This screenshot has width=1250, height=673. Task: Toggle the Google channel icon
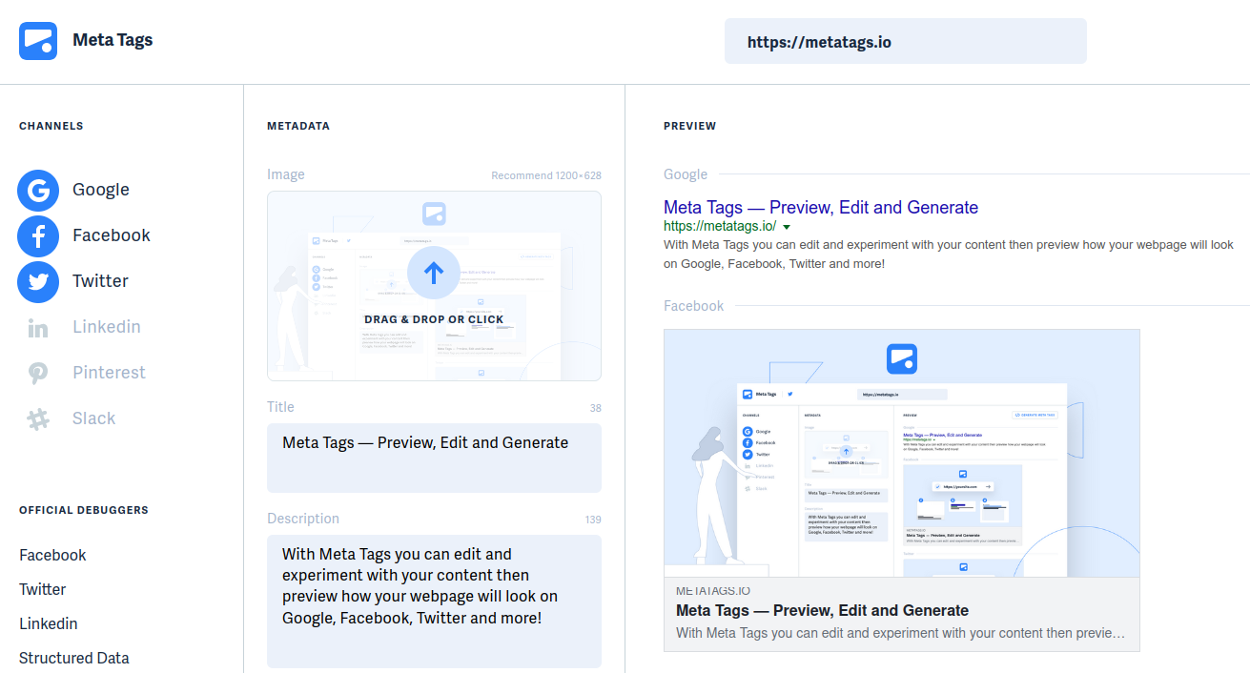38,190
